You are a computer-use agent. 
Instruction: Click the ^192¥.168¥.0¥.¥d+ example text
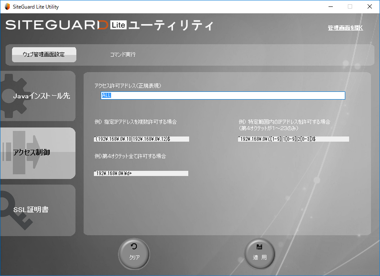tap(141, 173)
